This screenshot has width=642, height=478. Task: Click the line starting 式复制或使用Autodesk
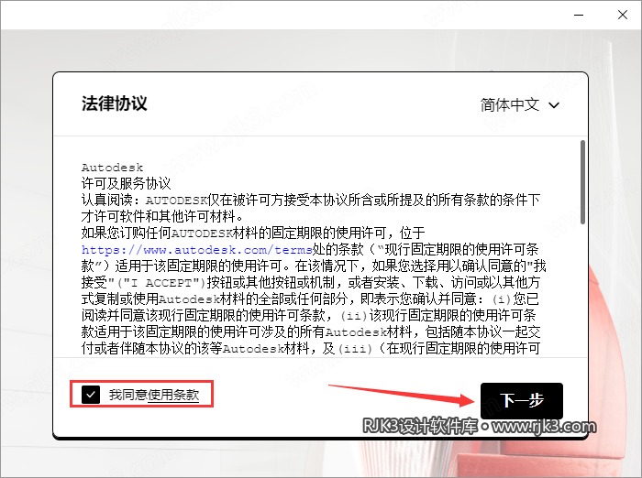[x=310, y=299]
